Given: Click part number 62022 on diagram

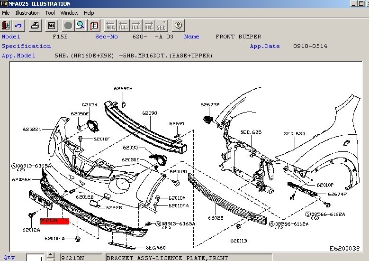Looking at the screenshot, I should pyautogui.click(x=215, y=219).
